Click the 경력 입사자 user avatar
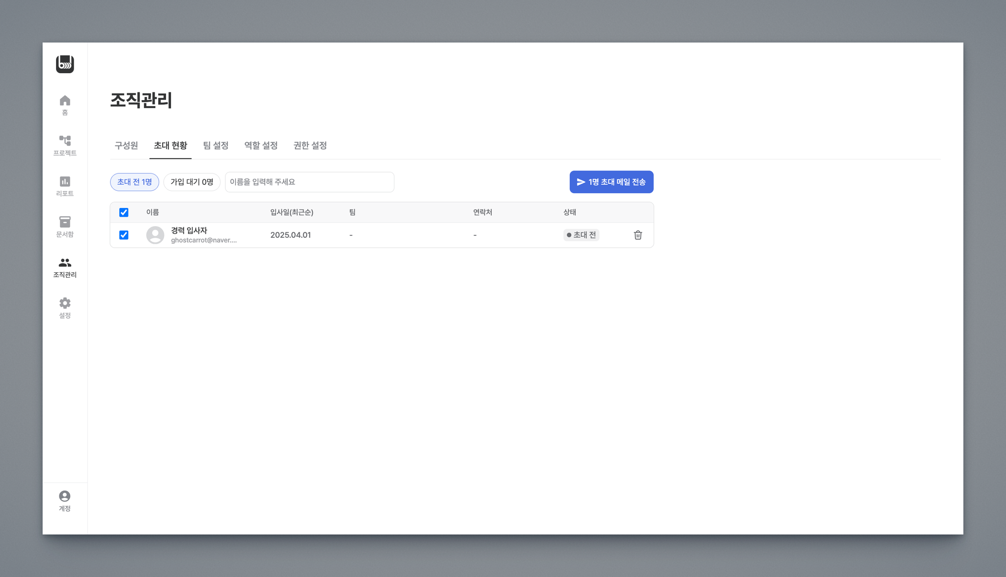This screenshot has width=1006, height=577. click(x=155, y=235)
